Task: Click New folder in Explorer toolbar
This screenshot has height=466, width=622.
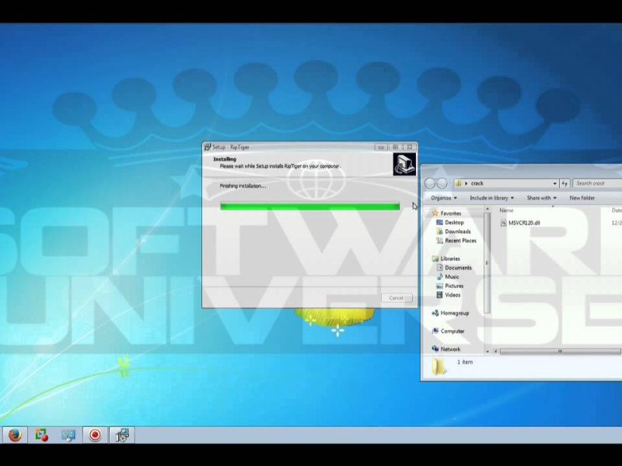Action: [582, 198]
